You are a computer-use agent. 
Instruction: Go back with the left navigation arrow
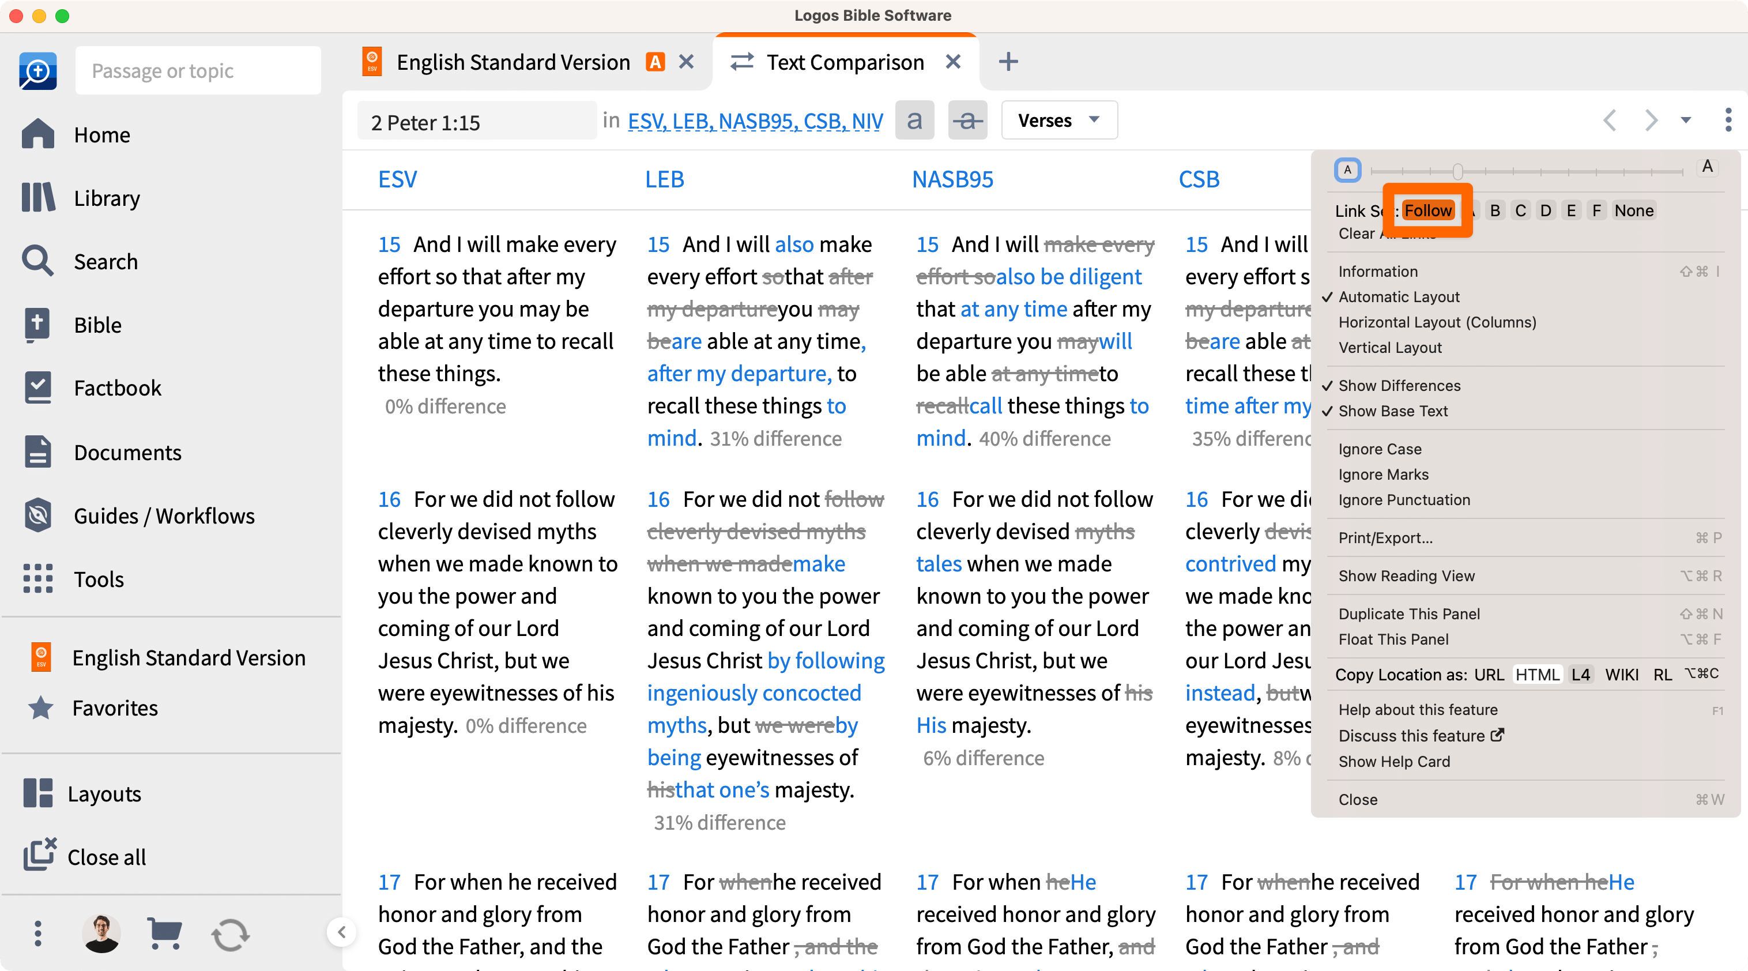1610,120
